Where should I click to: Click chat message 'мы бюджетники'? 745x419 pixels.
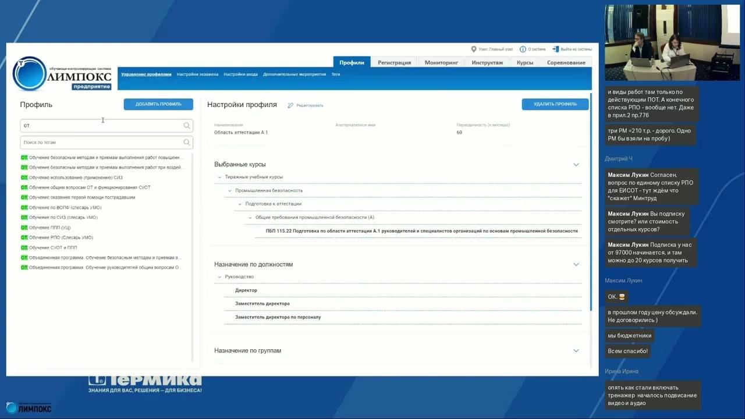[x=629, y=336]
